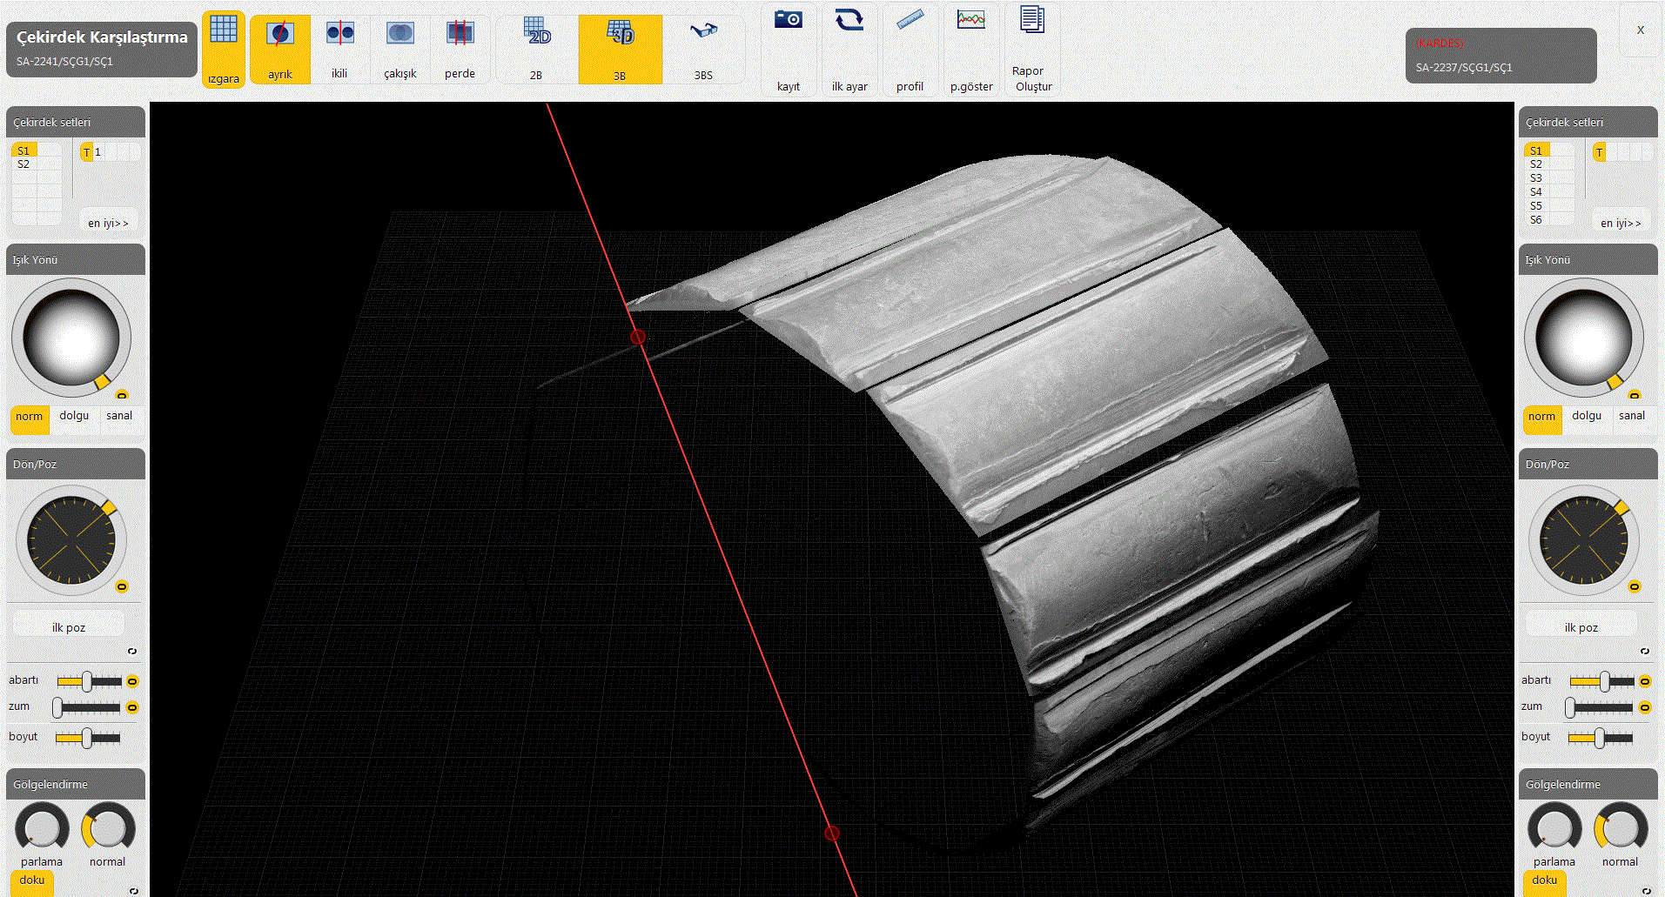
Task: Select S3 in right Çekirdek setleri list
Action: [x=1536, y=178]
